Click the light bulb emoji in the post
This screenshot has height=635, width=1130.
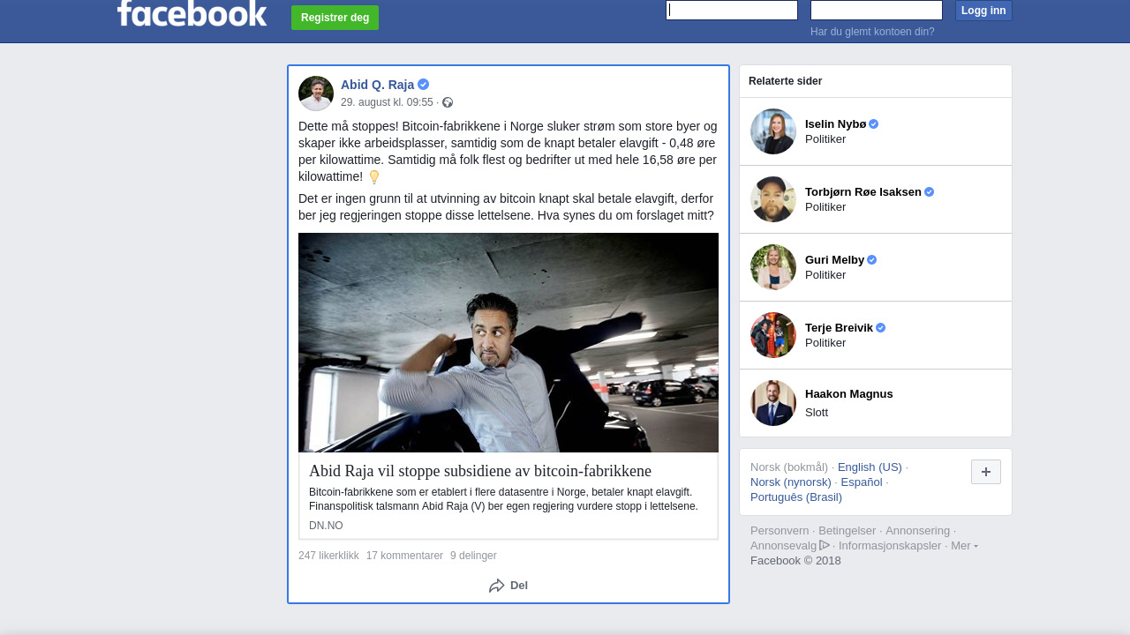point(374,177)
